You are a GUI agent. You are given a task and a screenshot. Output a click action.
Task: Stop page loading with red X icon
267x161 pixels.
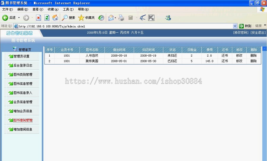39,18
